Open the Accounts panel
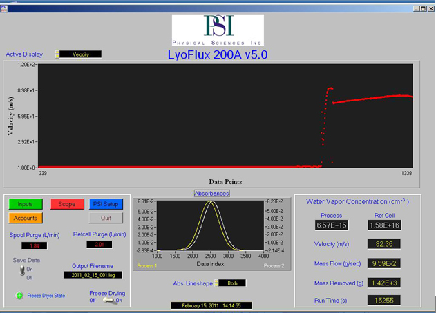Image resolution: width=436 pixels, height=313 pixels. [26, 218]
